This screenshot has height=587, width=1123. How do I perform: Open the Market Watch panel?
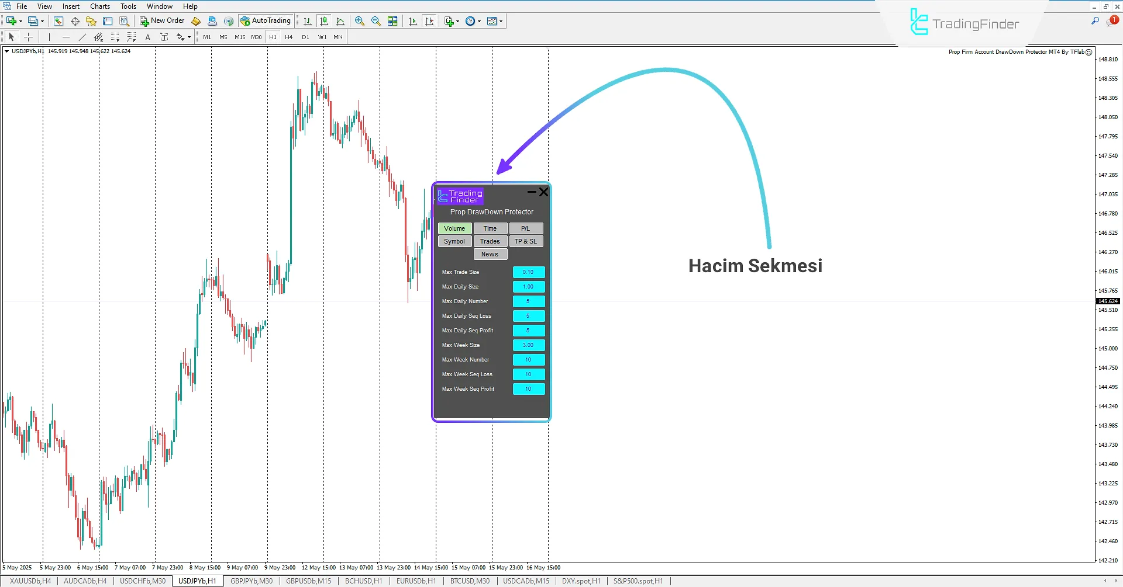coord(58,21)
